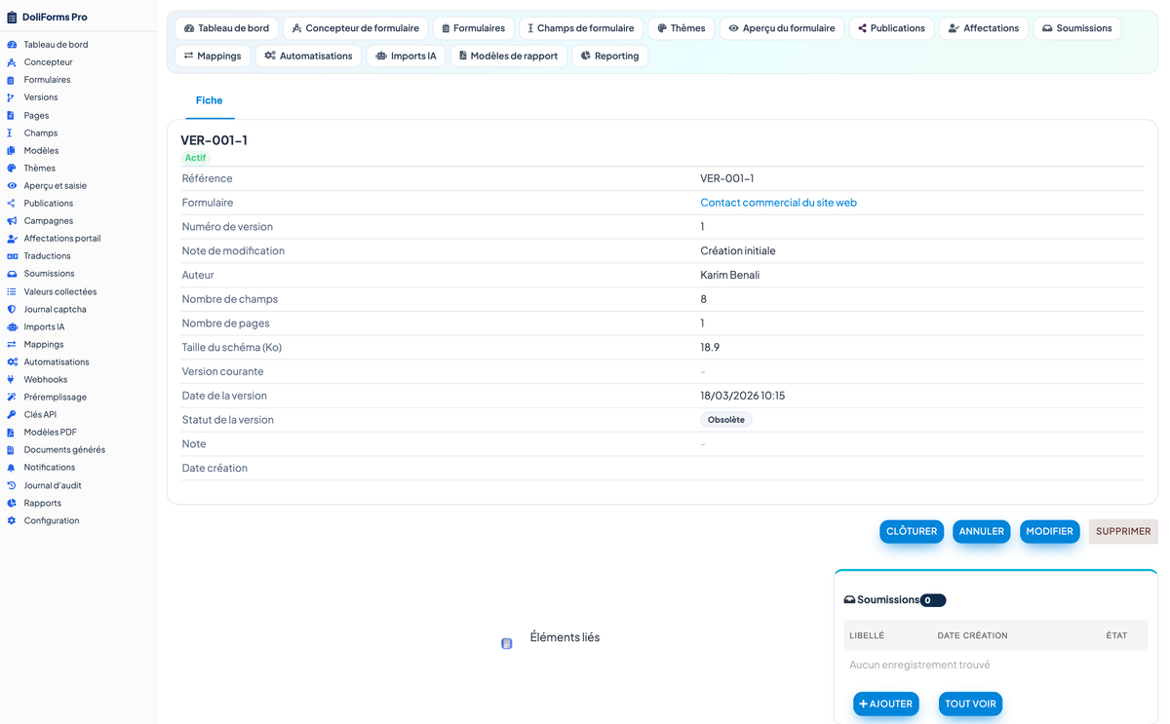The image size is (1170, 724).
Task: Click the Valeurs collectées list icon
Action: [x=12, y=291]
